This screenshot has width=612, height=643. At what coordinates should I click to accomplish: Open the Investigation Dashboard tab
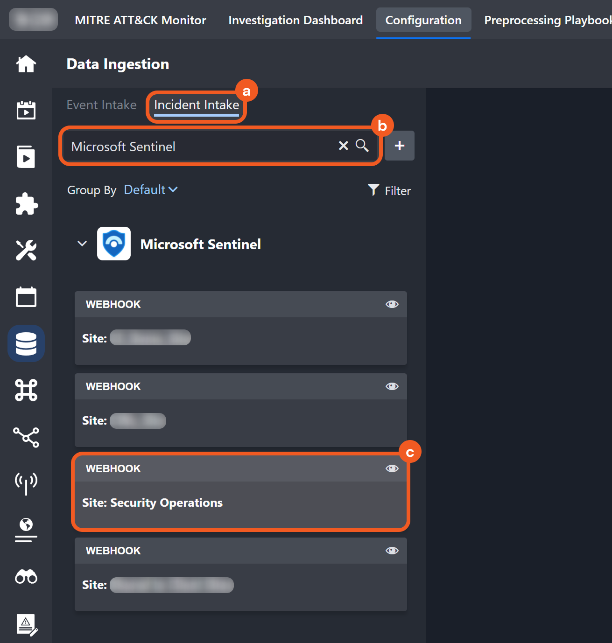[x=295, y=20]
